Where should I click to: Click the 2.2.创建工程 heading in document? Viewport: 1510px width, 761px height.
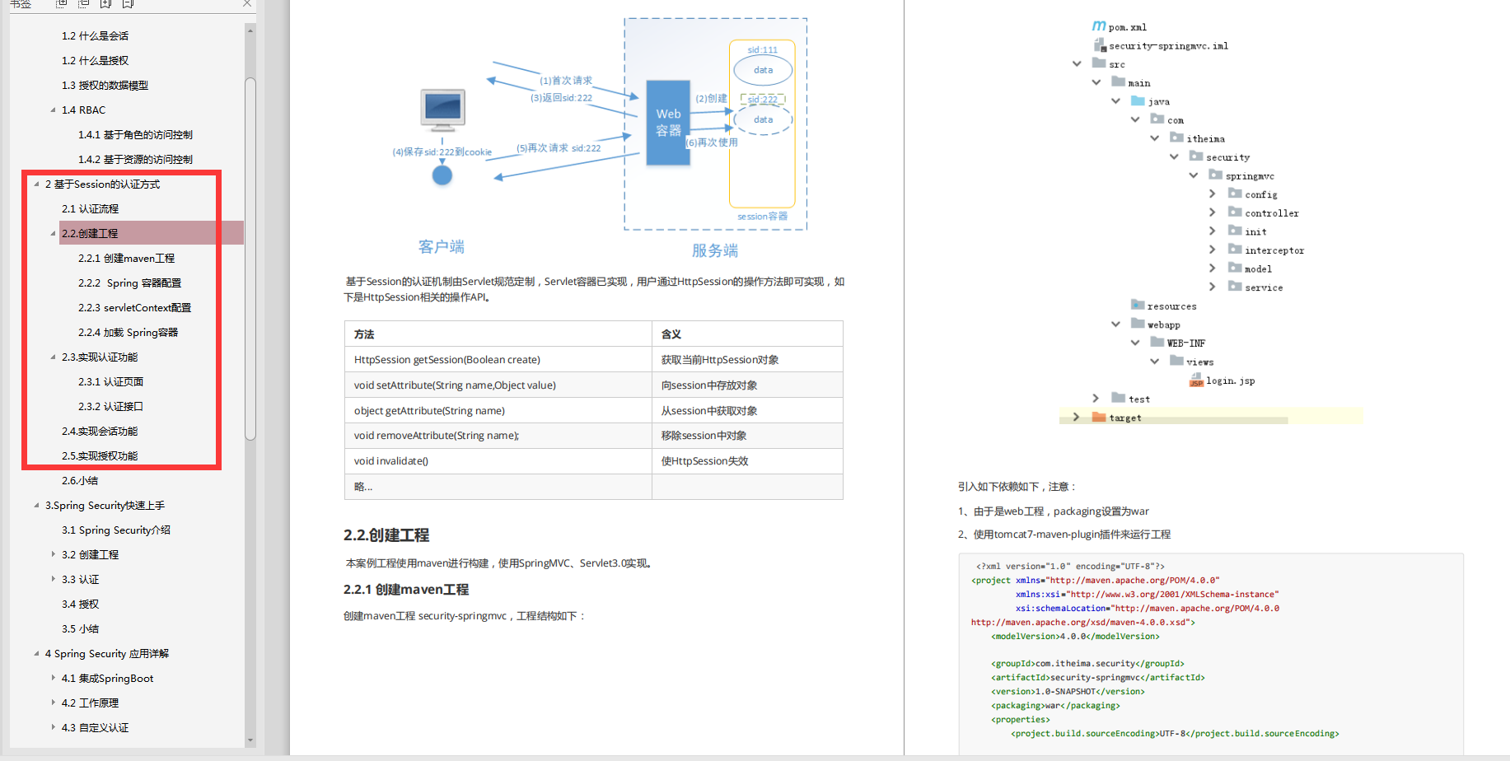click(386, 535)
